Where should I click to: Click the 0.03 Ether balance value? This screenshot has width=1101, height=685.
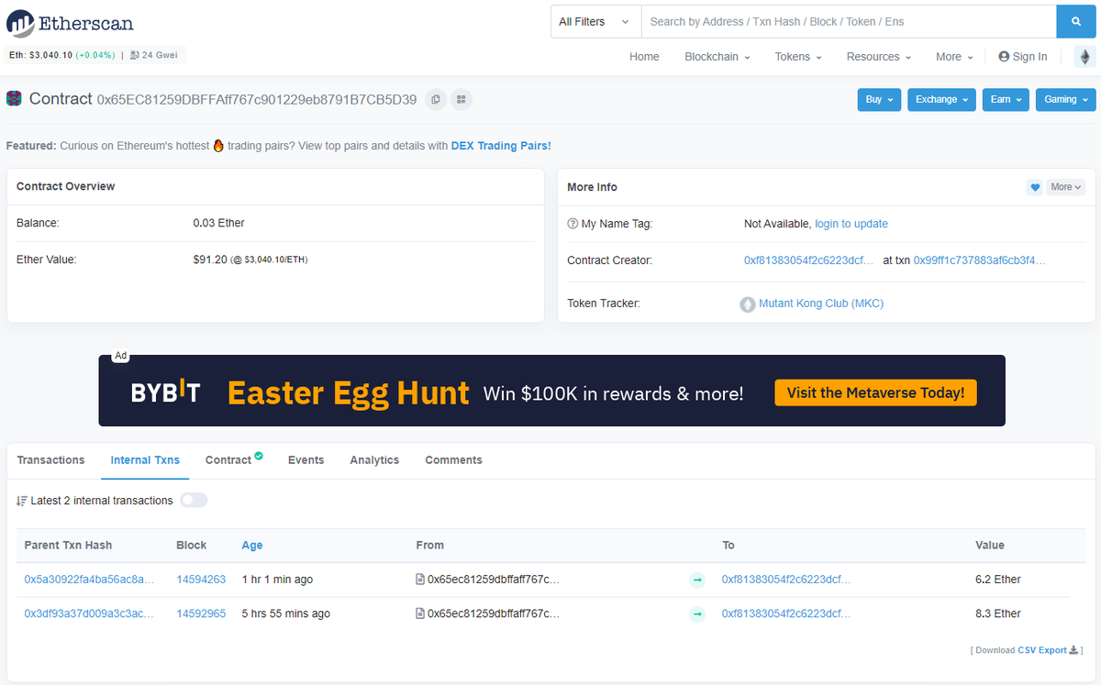(x=218, y=223)
